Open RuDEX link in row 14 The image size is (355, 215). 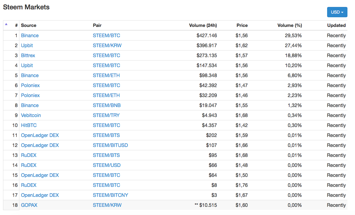pos(29,165)
